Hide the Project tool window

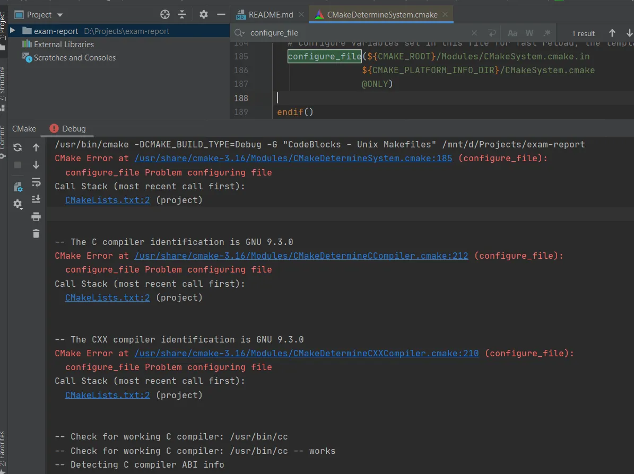coord(221,15)
